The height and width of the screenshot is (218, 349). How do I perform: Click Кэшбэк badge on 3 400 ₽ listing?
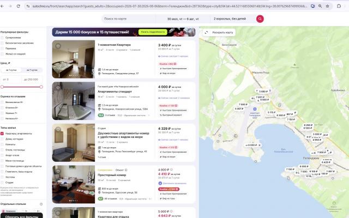[168, 64]
